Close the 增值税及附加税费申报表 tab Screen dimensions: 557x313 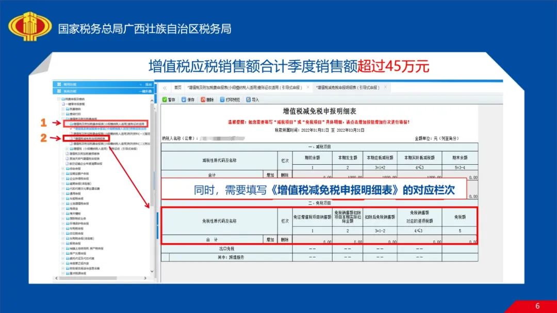pyautogui.click(x=307, y=87)
